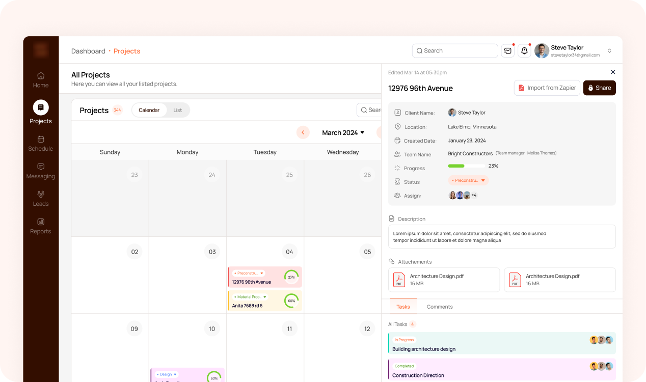The width and height of the screenshot is (646, 382).
Task: Click the PDF icon on second attachment
Action: pos(515,280)
